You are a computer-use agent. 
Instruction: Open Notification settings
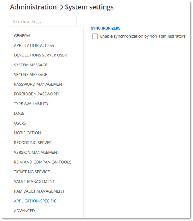coord(27,133)
